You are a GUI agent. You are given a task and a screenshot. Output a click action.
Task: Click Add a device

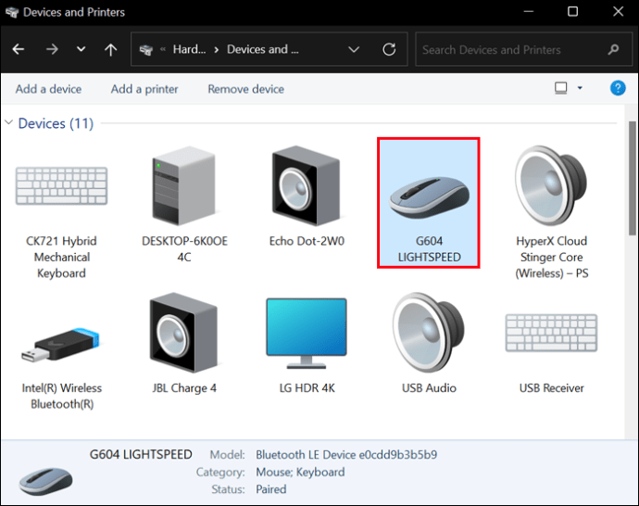point(48,89)
